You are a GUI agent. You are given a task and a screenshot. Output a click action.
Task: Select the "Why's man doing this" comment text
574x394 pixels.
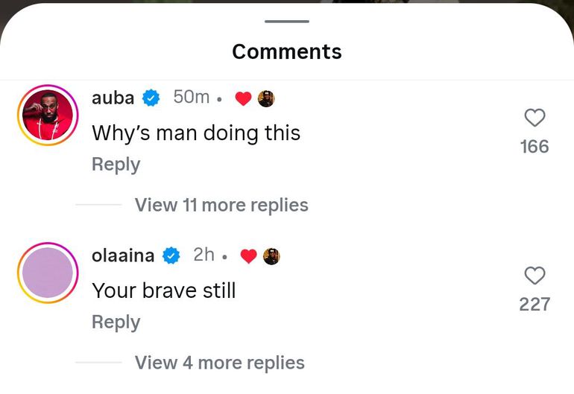[195, 133]
